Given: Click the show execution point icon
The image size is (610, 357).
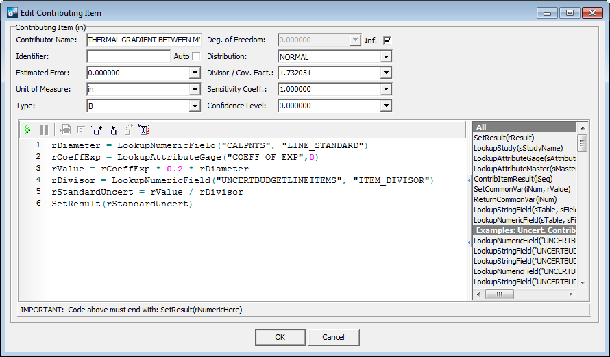Looking at the screenshot, I should click(65, 130).
